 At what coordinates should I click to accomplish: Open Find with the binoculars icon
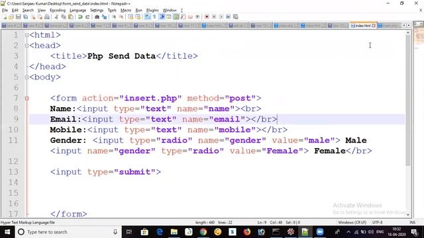(x=97, y=17)
